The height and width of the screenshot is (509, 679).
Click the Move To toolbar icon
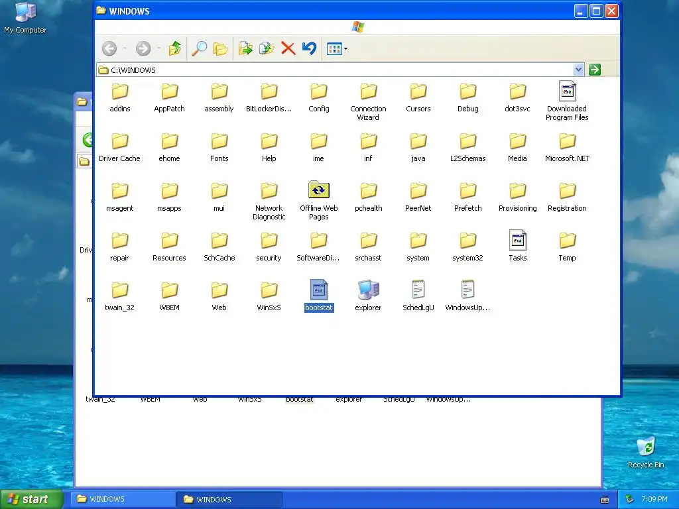[245, 48]
